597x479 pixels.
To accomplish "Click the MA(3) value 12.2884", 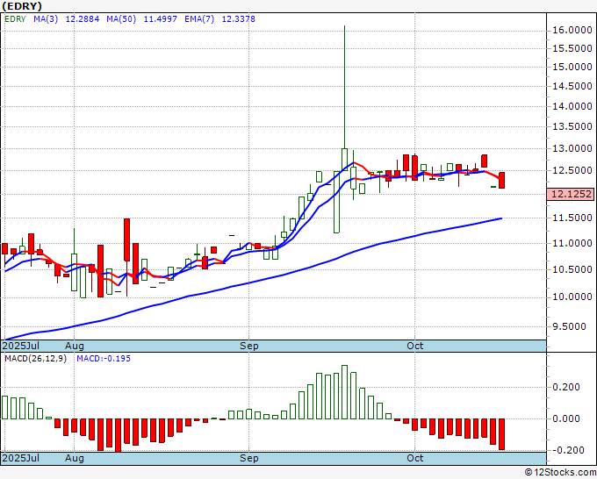I will click(83, 18).
